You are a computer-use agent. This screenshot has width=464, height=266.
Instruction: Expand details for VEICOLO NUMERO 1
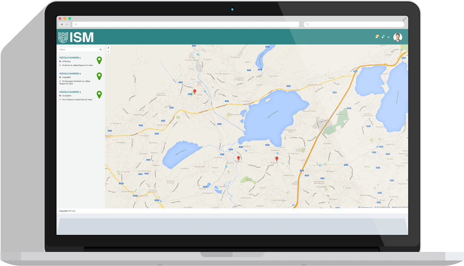pos(70,58)
